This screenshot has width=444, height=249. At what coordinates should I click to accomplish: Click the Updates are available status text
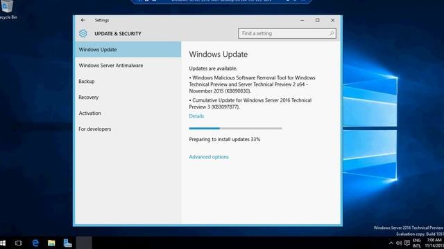coord(213,68)
